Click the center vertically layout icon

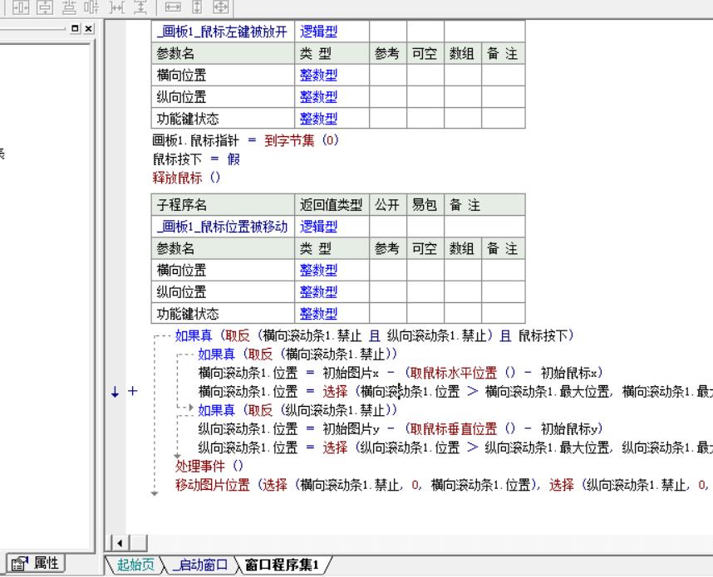coord(45,7)
